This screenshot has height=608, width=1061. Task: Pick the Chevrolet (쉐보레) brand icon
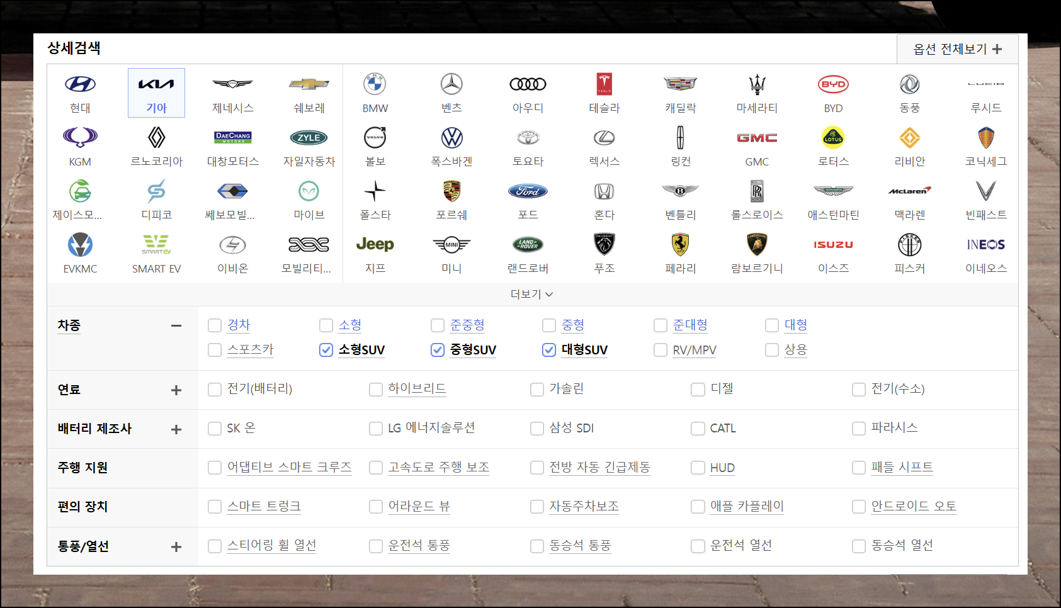(x=309, y=84)
